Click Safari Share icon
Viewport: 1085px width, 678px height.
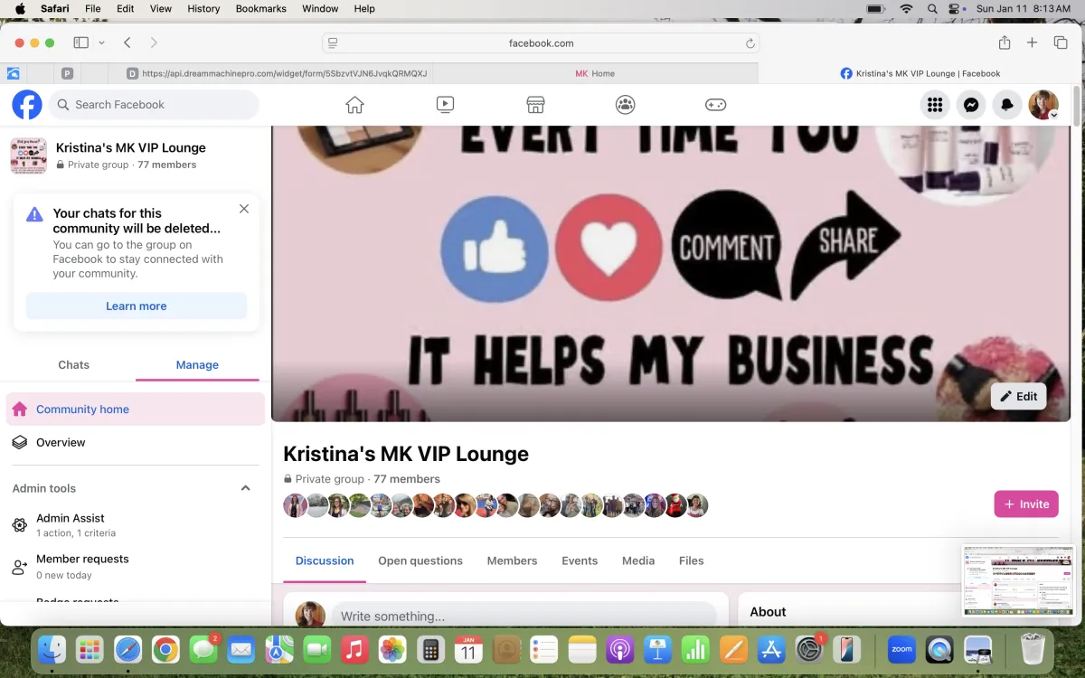[1005, 42]
